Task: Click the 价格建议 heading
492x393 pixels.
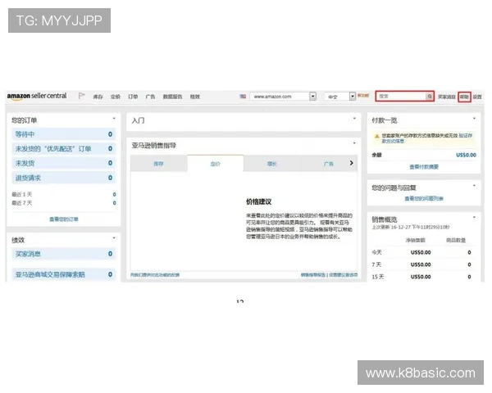Action: (258, 202)
